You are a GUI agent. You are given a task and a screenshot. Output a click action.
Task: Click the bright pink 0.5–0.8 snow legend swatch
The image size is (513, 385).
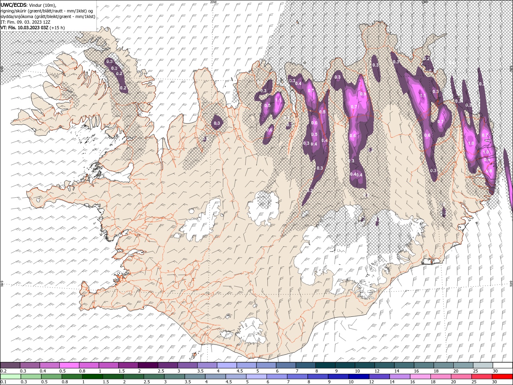click(x=69, y=365)
